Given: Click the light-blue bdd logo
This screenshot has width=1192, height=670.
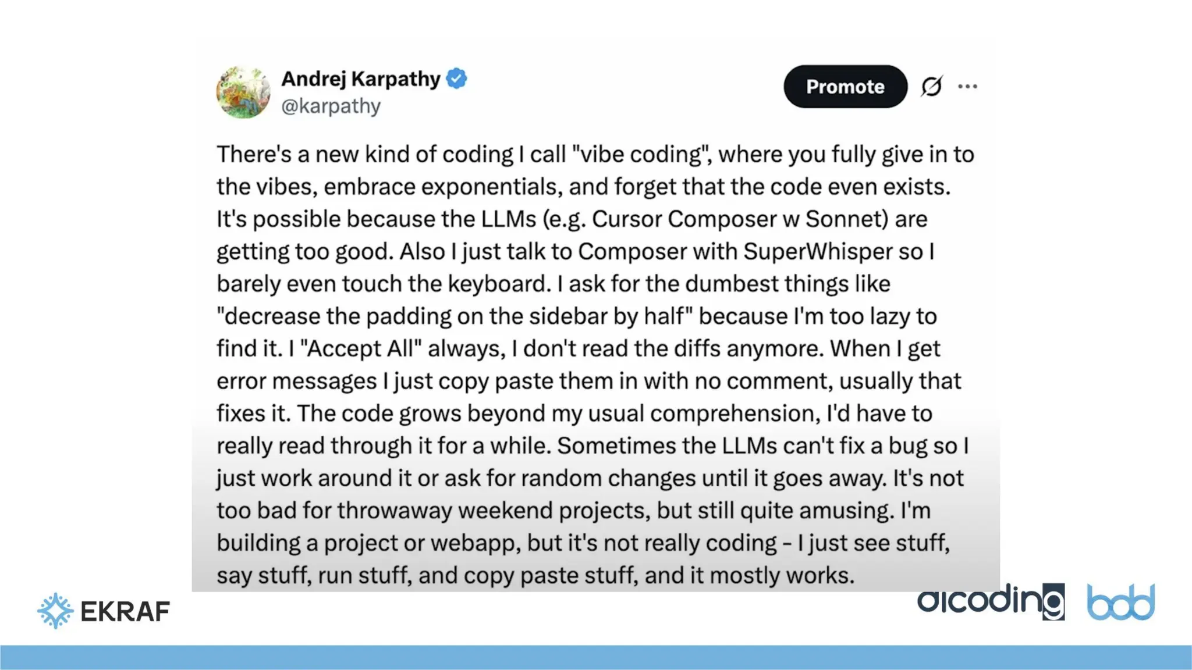Looking at the screenshot, I should (1121, 602).
